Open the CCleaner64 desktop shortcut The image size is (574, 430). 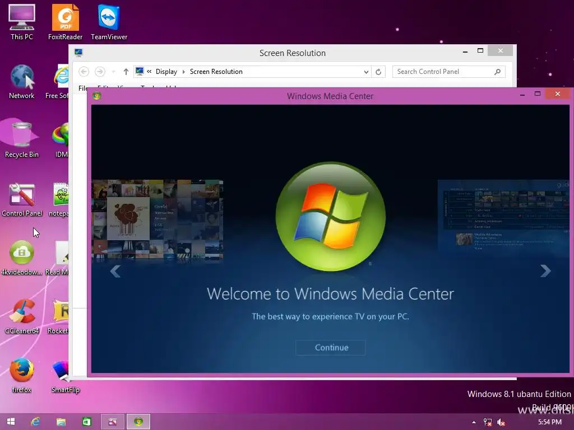(22, 317)
